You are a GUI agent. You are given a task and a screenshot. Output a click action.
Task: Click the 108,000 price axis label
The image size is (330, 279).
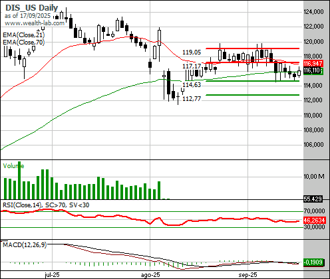click(x=313, y=130)
